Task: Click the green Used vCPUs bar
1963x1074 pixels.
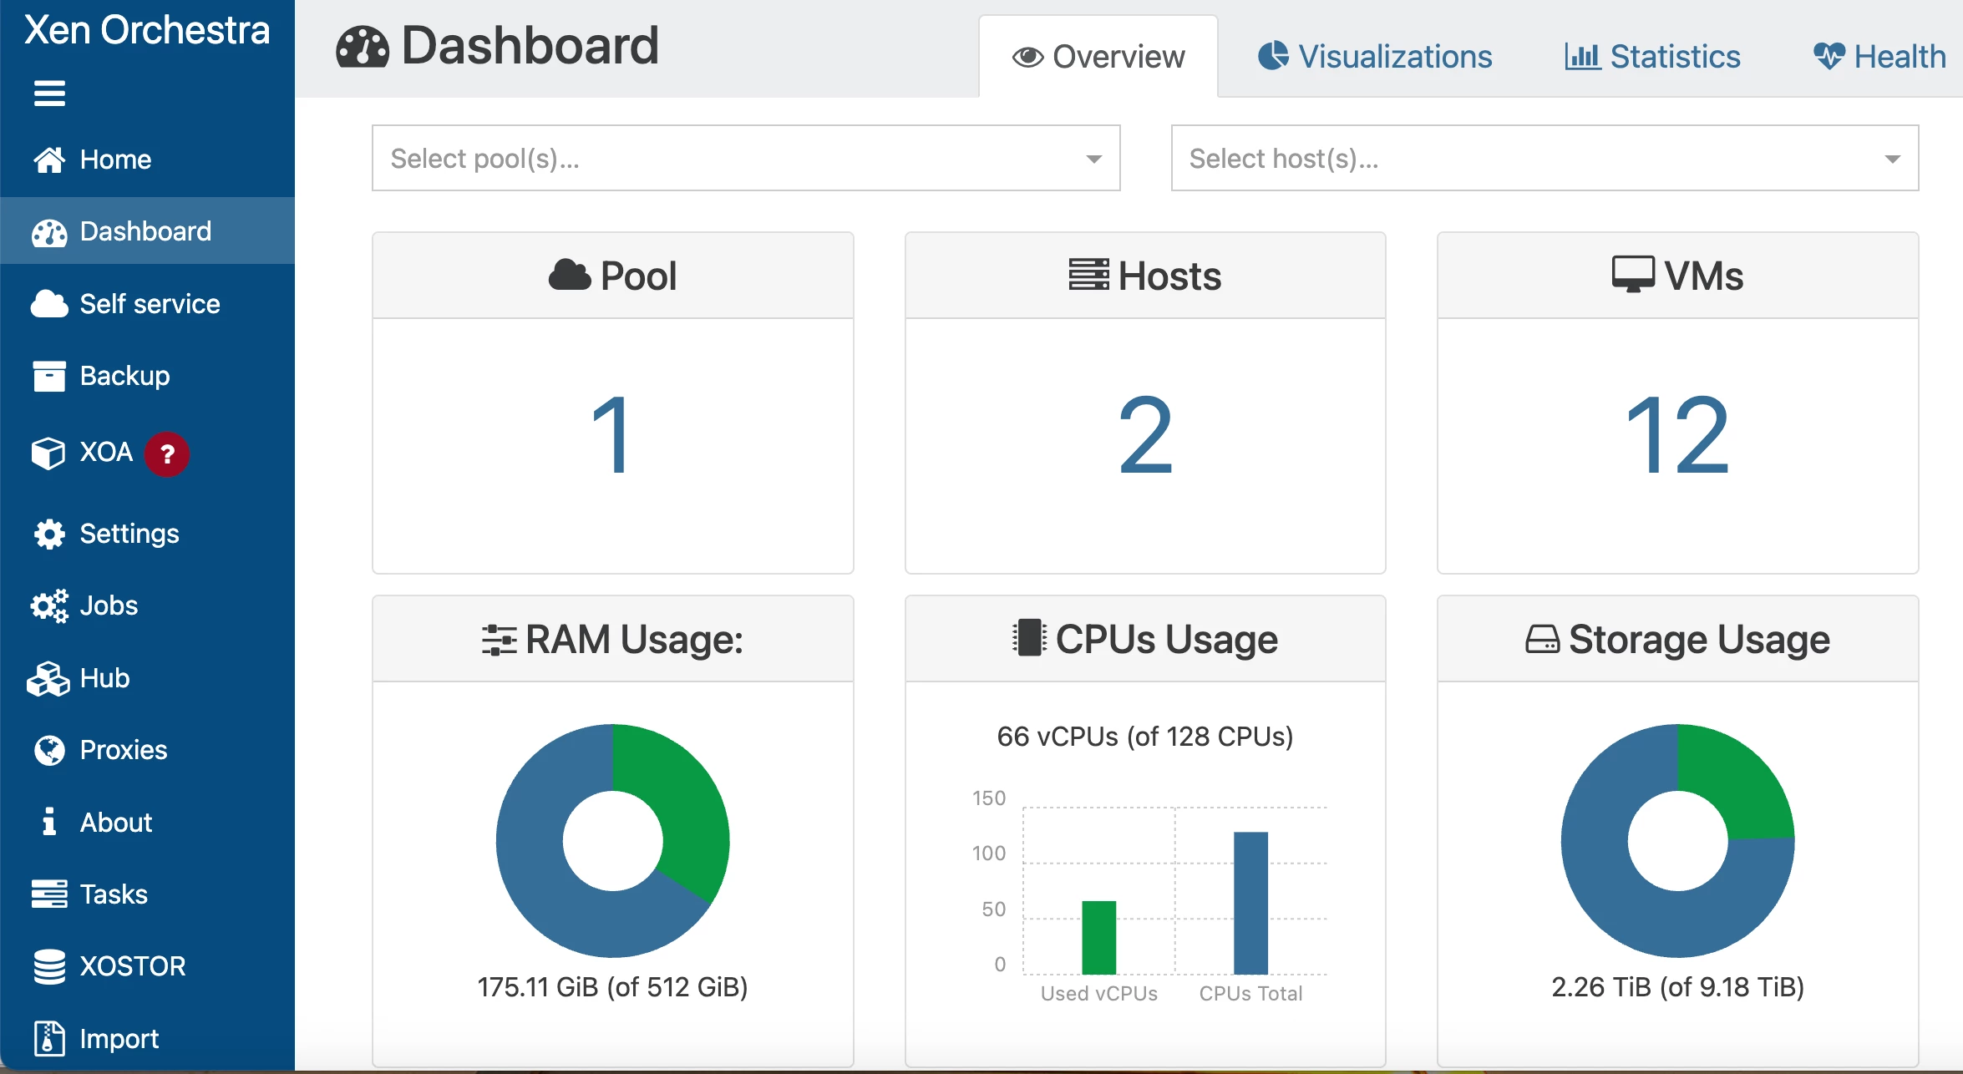Action: click(1098, 937)
